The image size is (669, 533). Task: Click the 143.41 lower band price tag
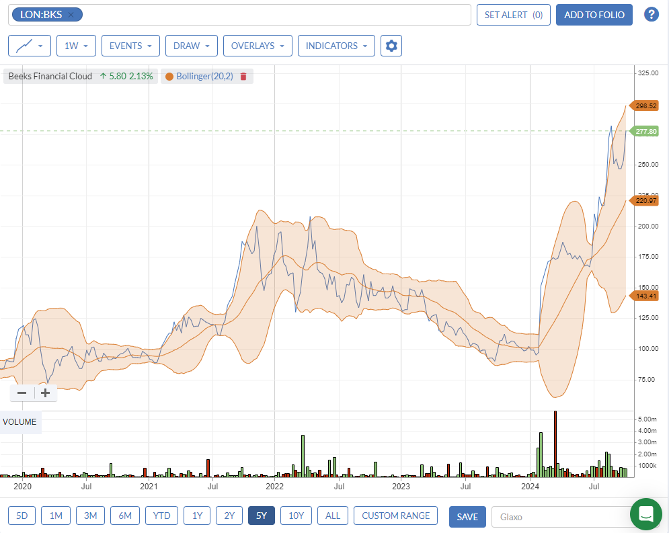[x=645, y=296]
